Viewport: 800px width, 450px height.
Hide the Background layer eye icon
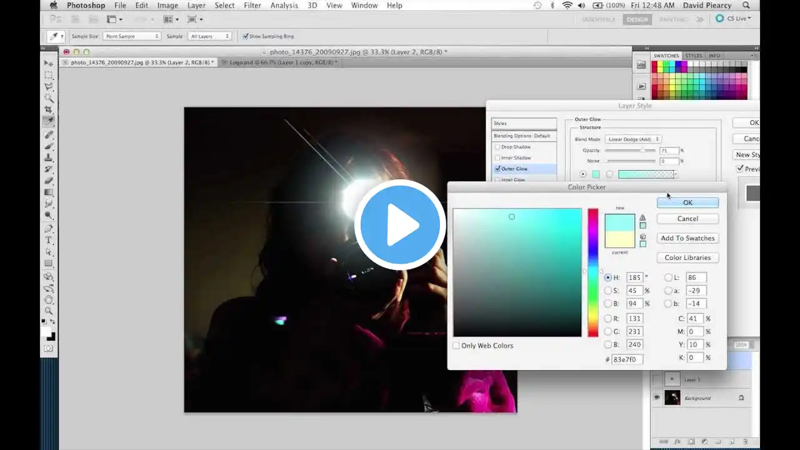[656, 397]
